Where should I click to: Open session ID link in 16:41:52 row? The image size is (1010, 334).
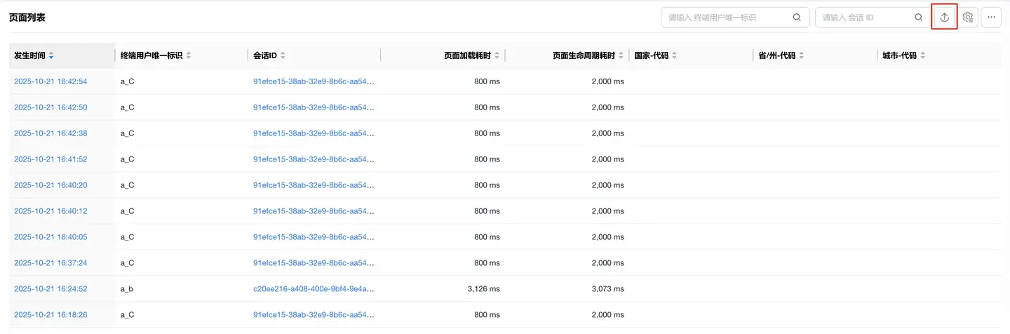tap(314, 159)
